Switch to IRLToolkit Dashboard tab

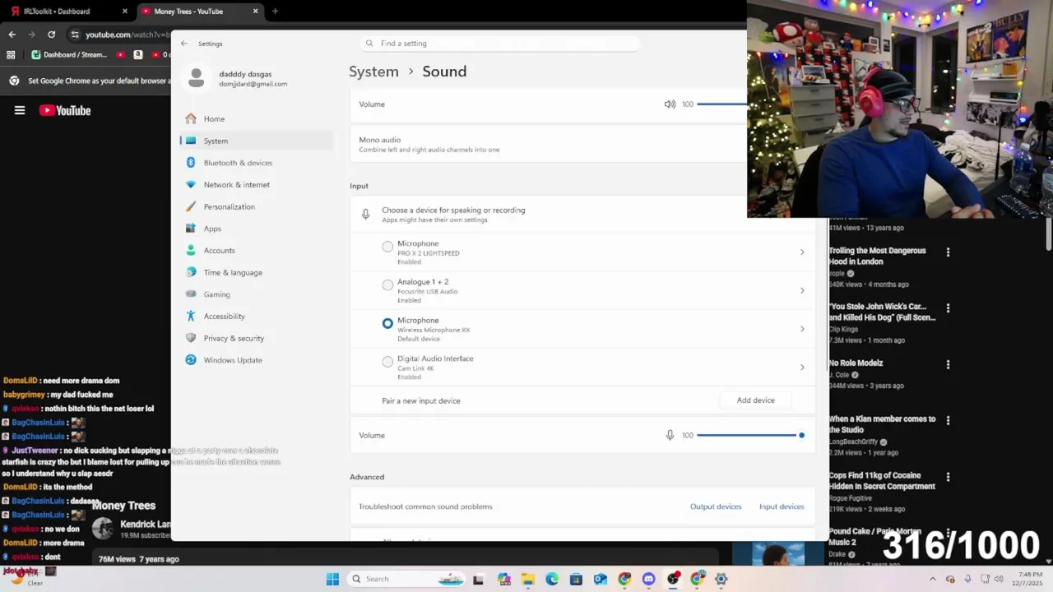pos(69,12)
